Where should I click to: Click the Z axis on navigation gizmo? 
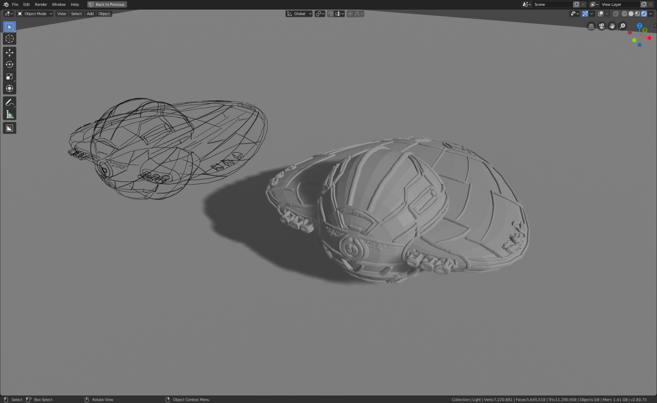tap(639, 26)
